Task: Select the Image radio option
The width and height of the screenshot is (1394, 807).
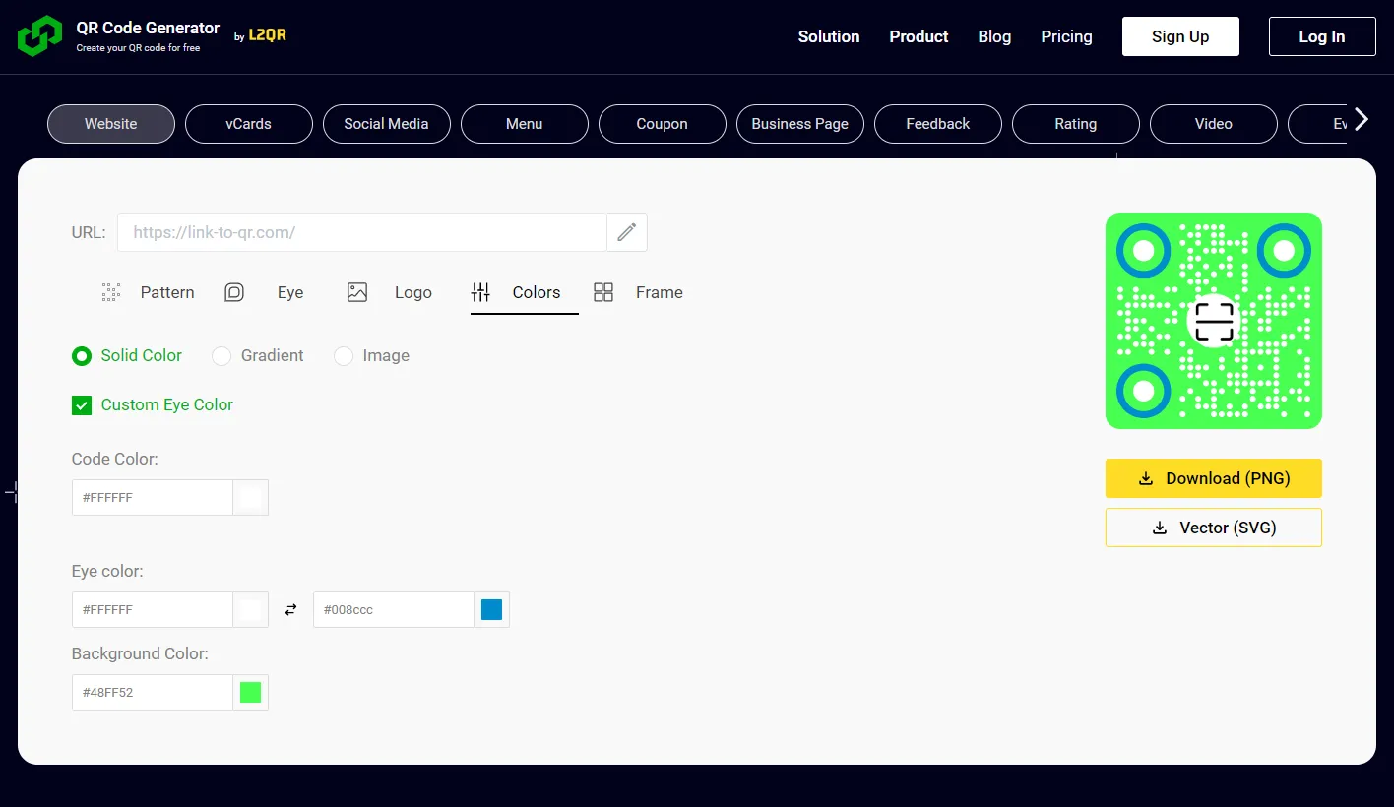Action: point(344,355)
